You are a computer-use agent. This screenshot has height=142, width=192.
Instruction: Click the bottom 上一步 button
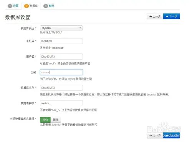pyautogui.click(x=155, y=135)
